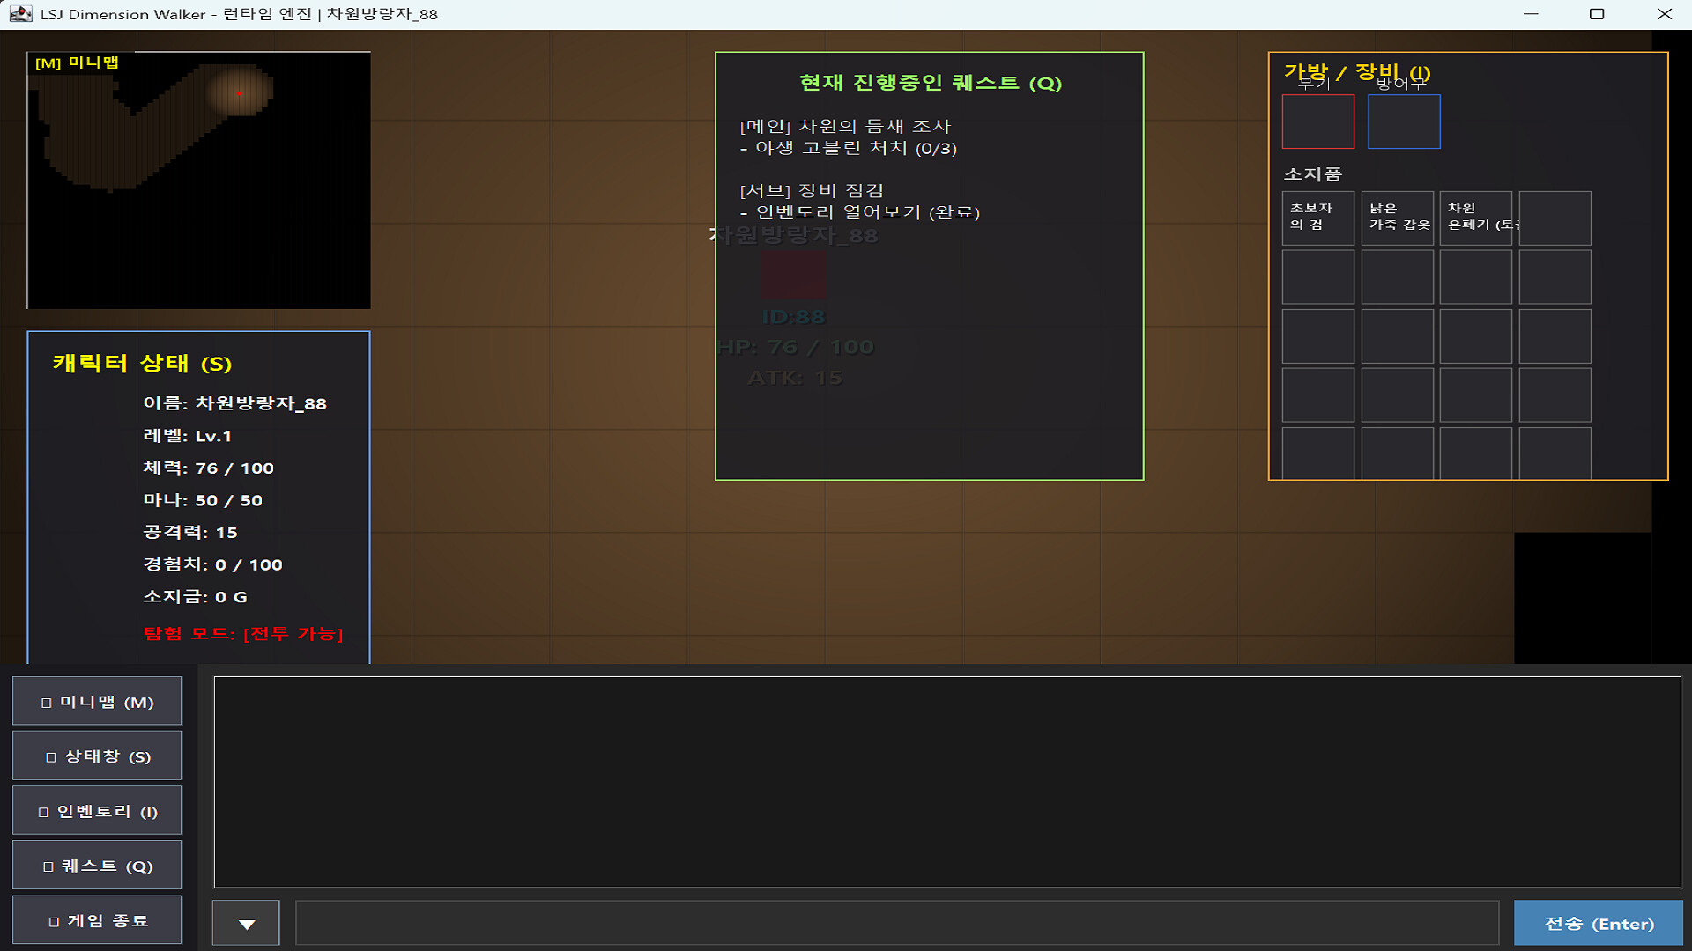Click the 인벤토리 열어보기 (완료) objective
1692x951 pixels.
pyautogui.click(x=860, y=212)
